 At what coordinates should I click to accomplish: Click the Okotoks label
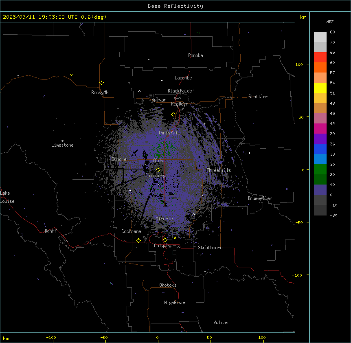(168, 285)
